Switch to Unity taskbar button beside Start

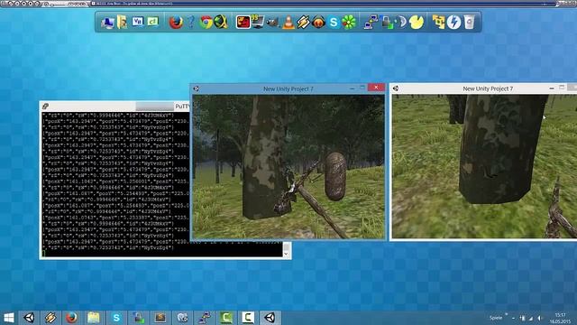(29, 318)
